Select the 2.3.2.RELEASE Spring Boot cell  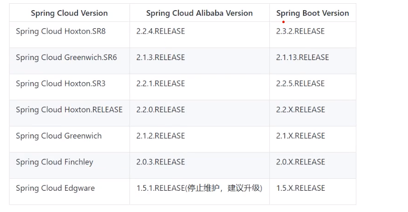pos(312,35)
